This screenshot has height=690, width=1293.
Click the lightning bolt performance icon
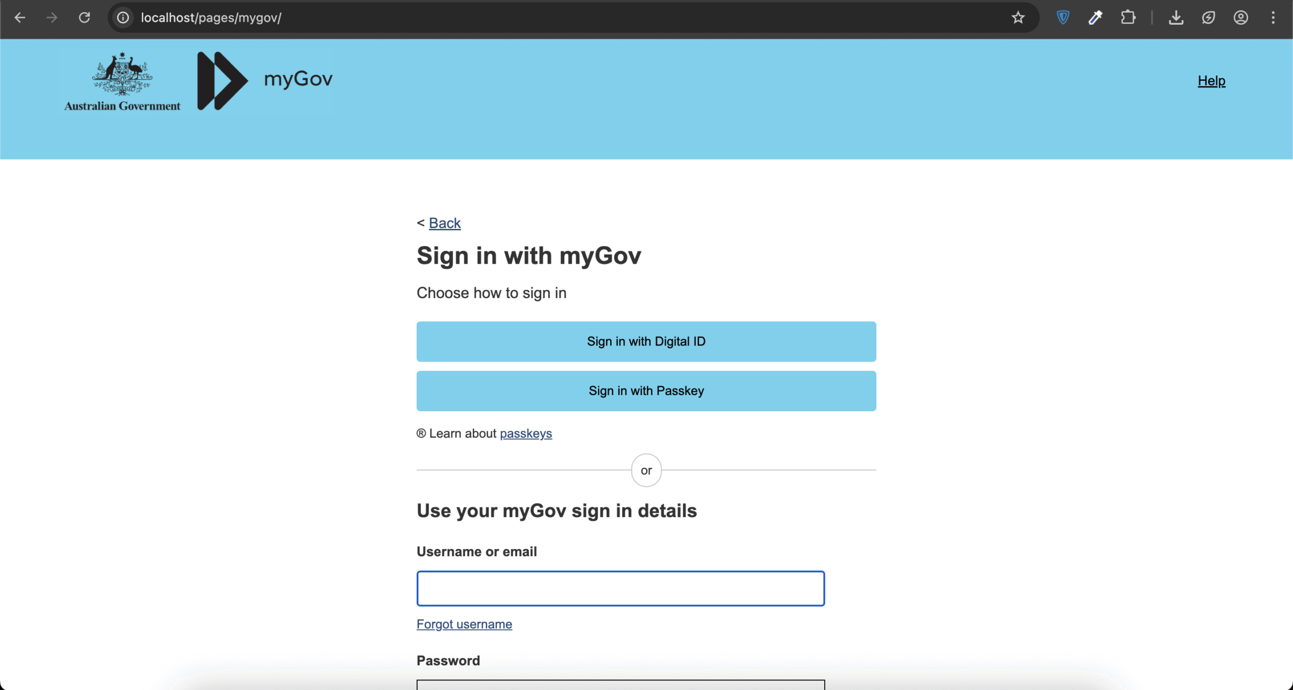(x=1208, y=18)
